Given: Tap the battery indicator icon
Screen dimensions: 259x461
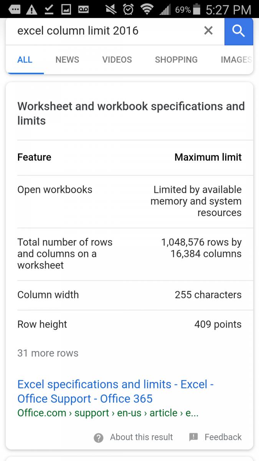Looking at the screenshot, I should pyautogui.click(x=197, y=9).
